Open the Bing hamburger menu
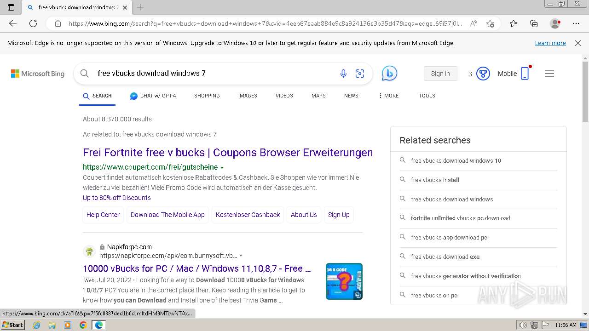Viewport: 589px width, 331px height. 549,74
